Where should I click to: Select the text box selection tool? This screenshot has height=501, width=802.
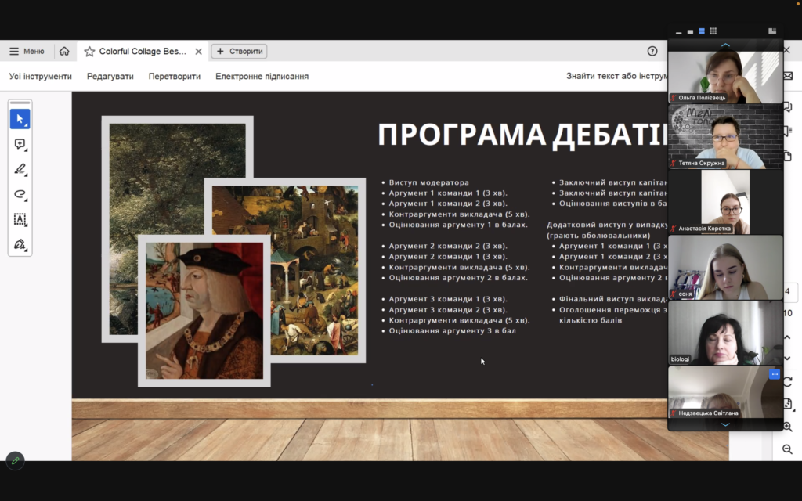(x=20, y=219)
